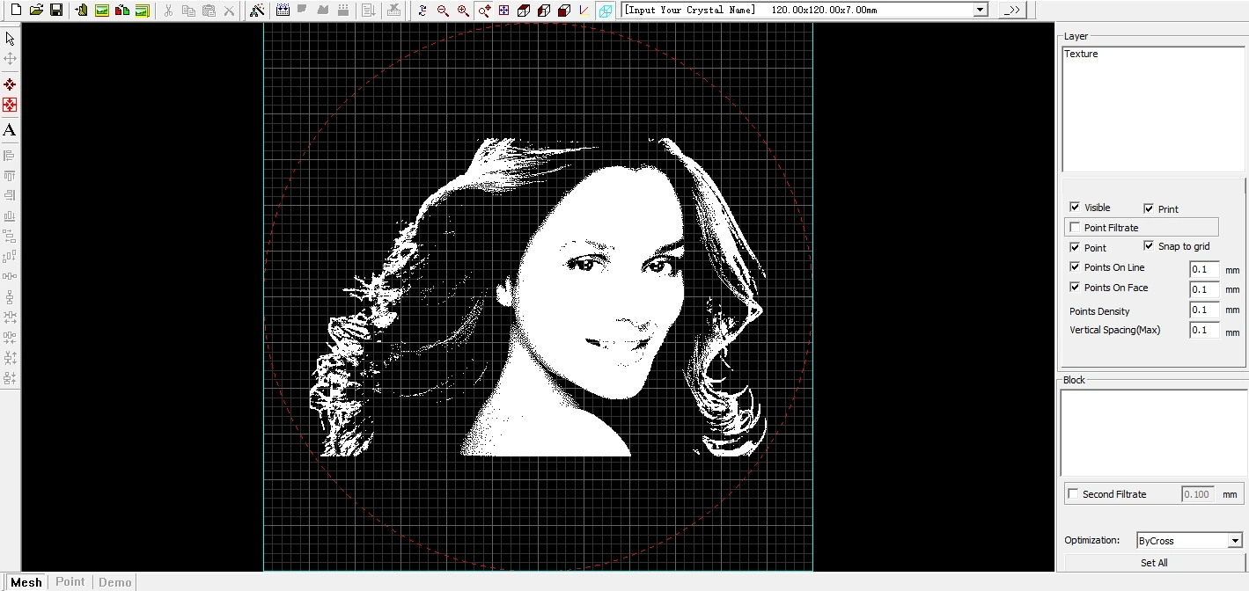Save the project with the floppy disk icon

coord(56,11)
